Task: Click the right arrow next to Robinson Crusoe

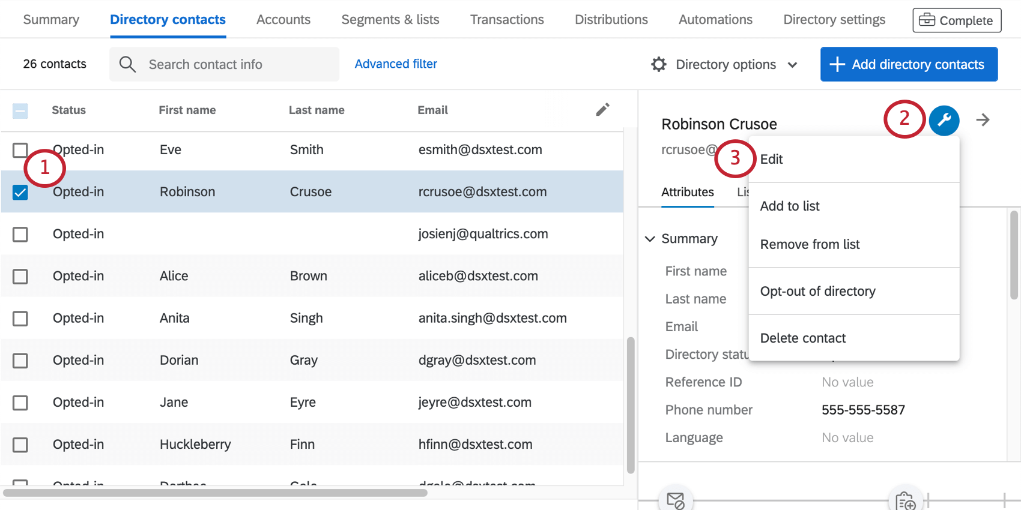Action: coord(983,120)
